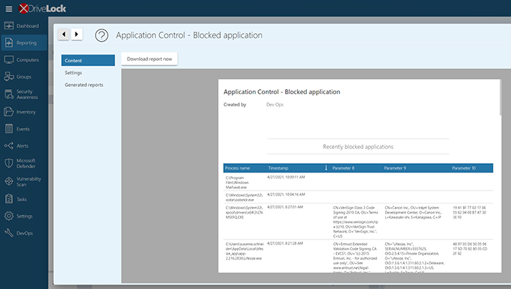Click the Lifesize.exe process cell
The height and width of the screenshot is (289, 511).
(x=245, y=251)
